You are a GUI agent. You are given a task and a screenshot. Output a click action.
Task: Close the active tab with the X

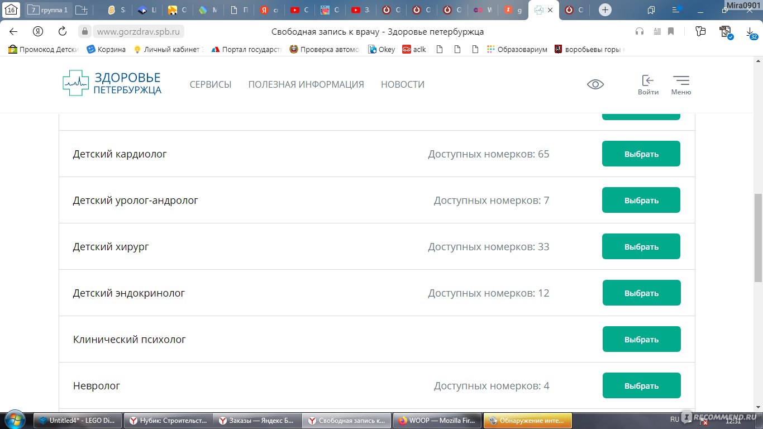coord(550,10)
